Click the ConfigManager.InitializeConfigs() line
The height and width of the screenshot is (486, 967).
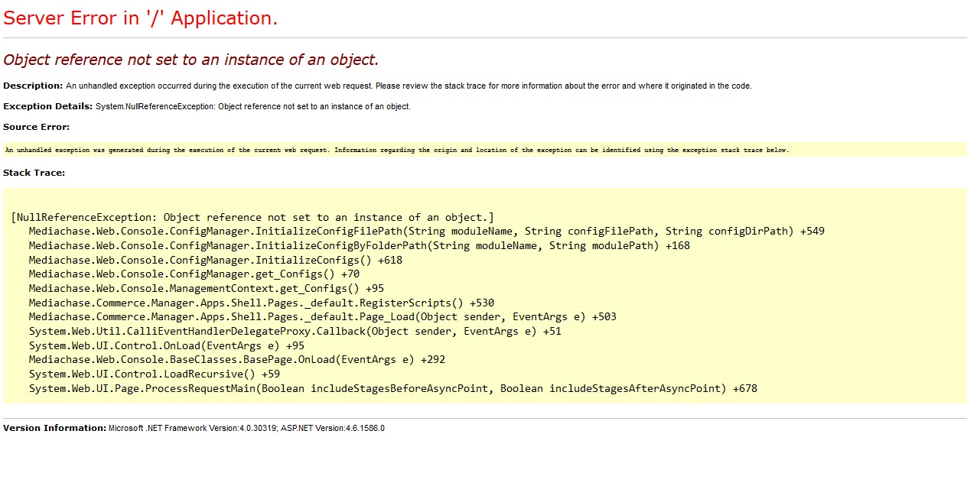click(215, 261)
